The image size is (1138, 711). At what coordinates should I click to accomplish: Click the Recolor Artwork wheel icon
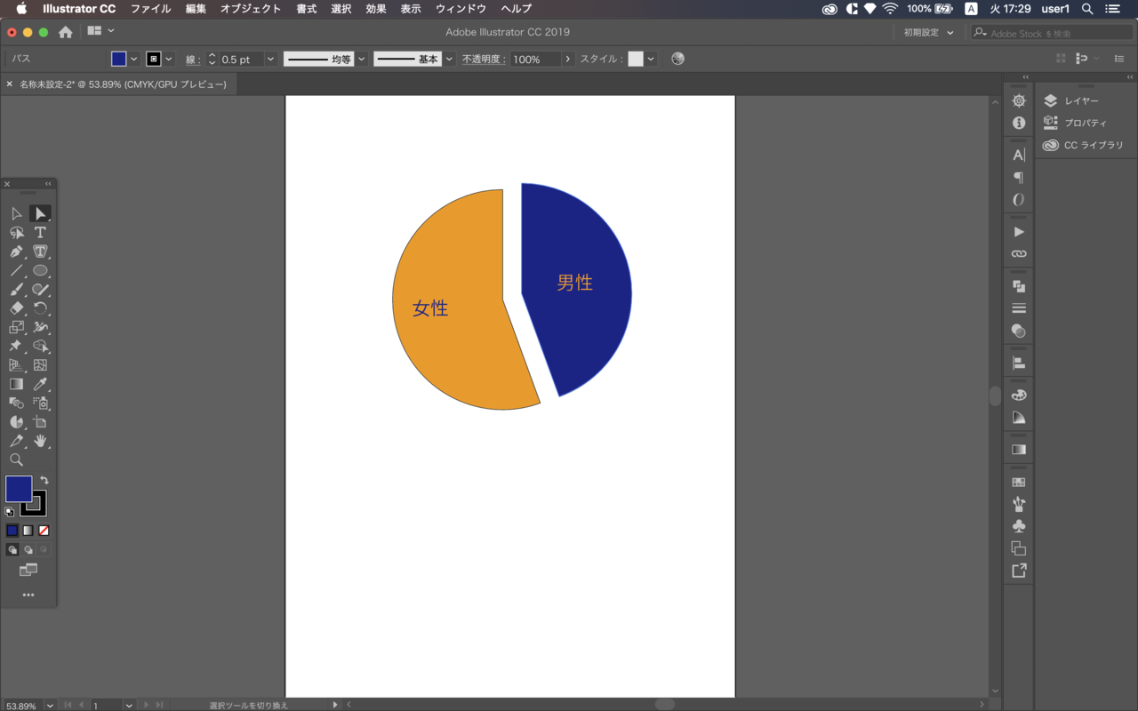point(677,59)
